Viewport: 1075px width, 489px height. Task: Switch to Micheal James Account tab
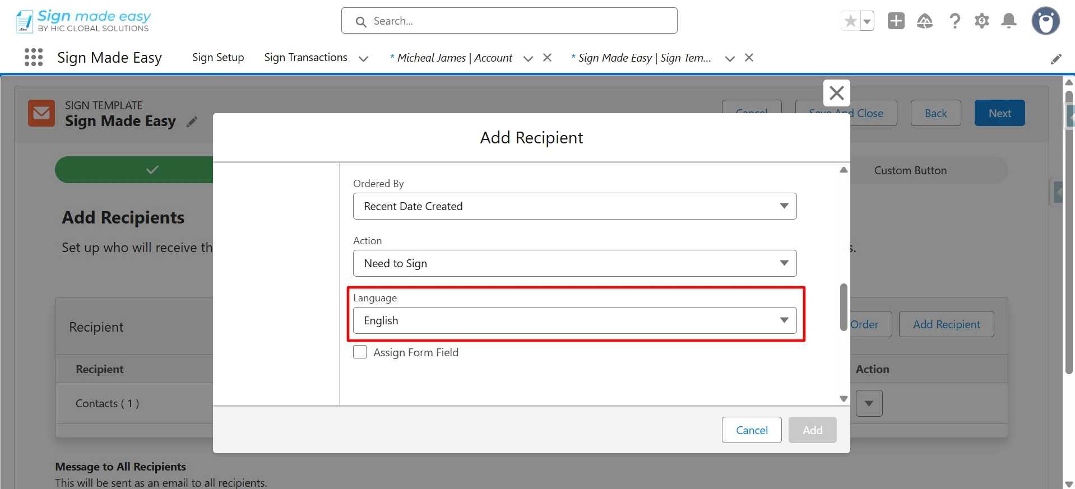[451, 58]
